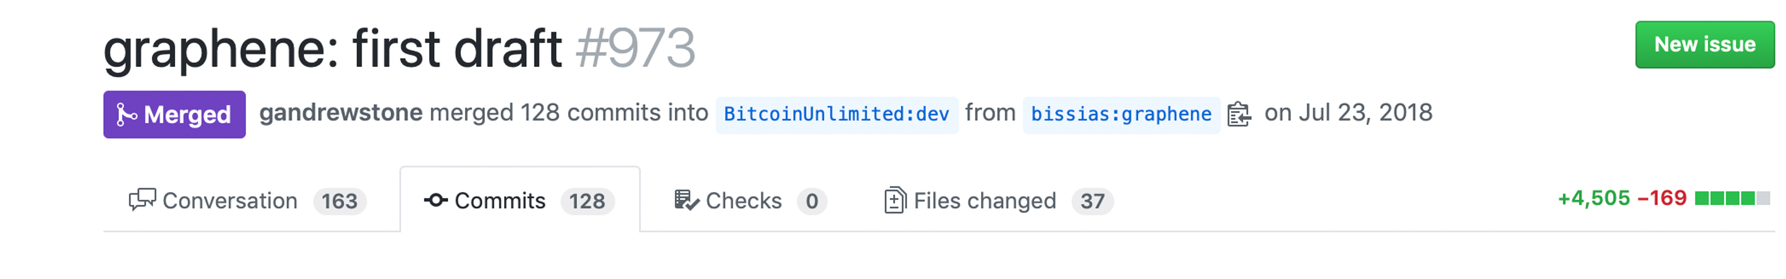Click the Conversation speech bubbles icon

click(142, 200)
